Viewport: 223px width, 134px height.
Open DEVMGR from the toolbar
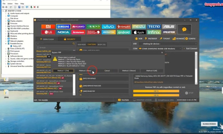178,38
